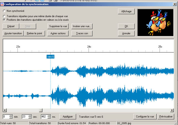Click 'Traces son' button
Image resolution: width=178 pixels, height=125 pixels.
point(82,33)
